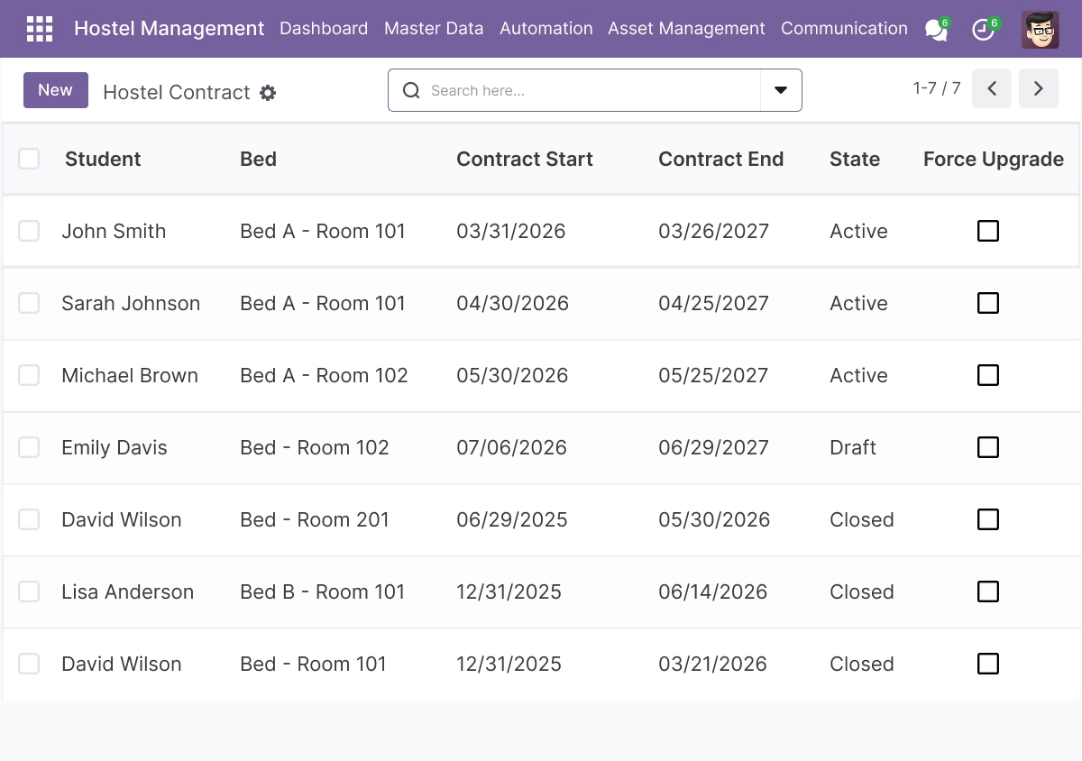Open the Master Data menu

tap(434, 29)
